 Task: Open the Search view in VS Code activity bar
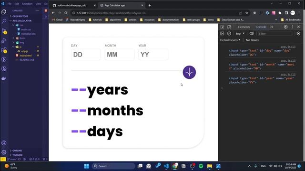pos(4,21)
